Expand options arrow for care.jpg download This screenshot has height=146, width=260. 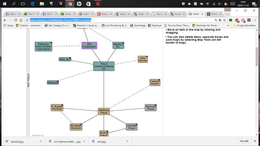[128, 141]
